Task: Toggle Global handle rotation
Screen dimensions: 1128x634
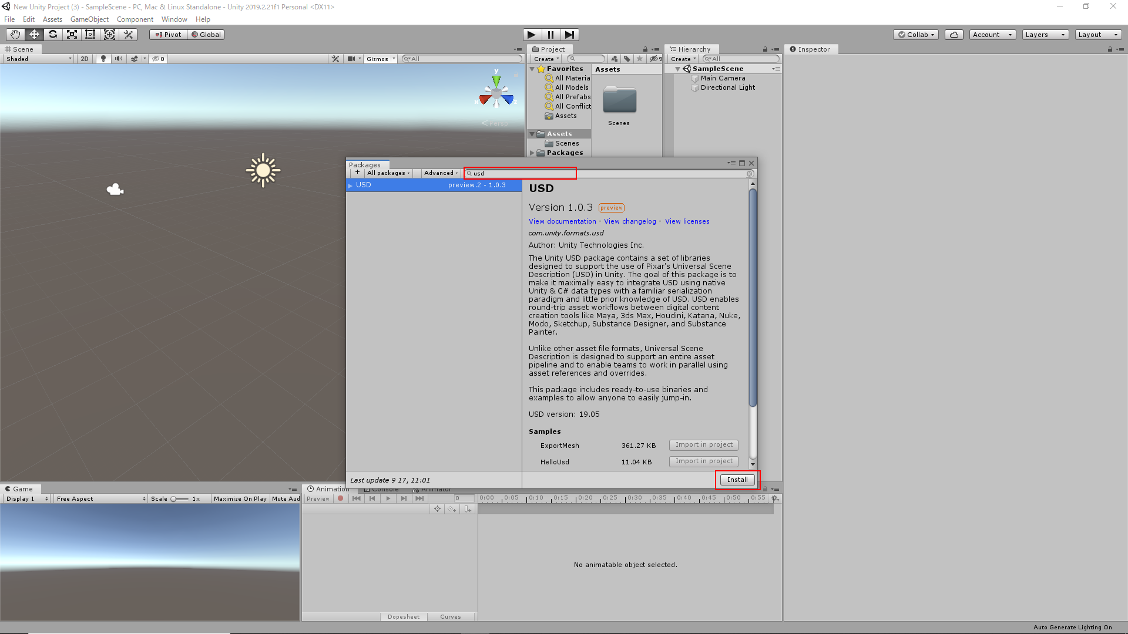Action: pos(206,35)
